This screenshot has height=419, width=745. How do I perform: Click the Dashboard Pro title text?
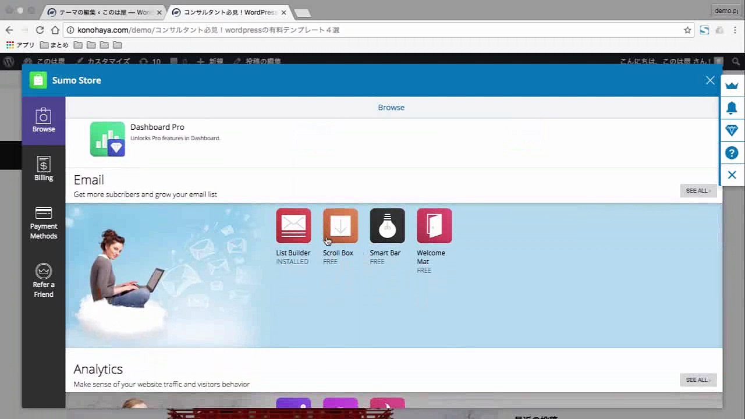click(157, 127)
